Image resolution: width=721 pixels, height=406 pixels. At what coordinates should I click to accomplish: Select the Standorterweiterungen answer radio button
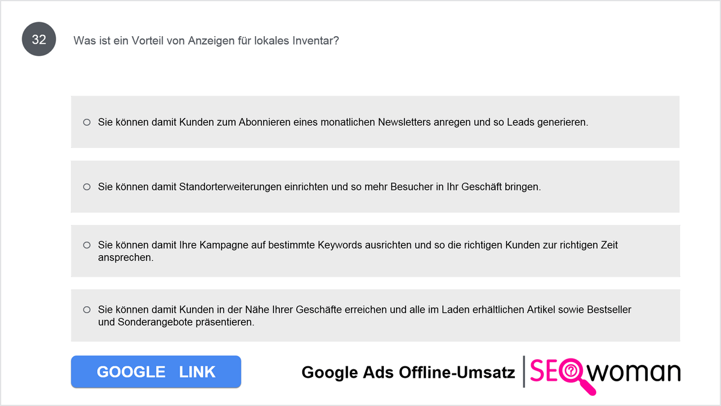coord(87,187)
